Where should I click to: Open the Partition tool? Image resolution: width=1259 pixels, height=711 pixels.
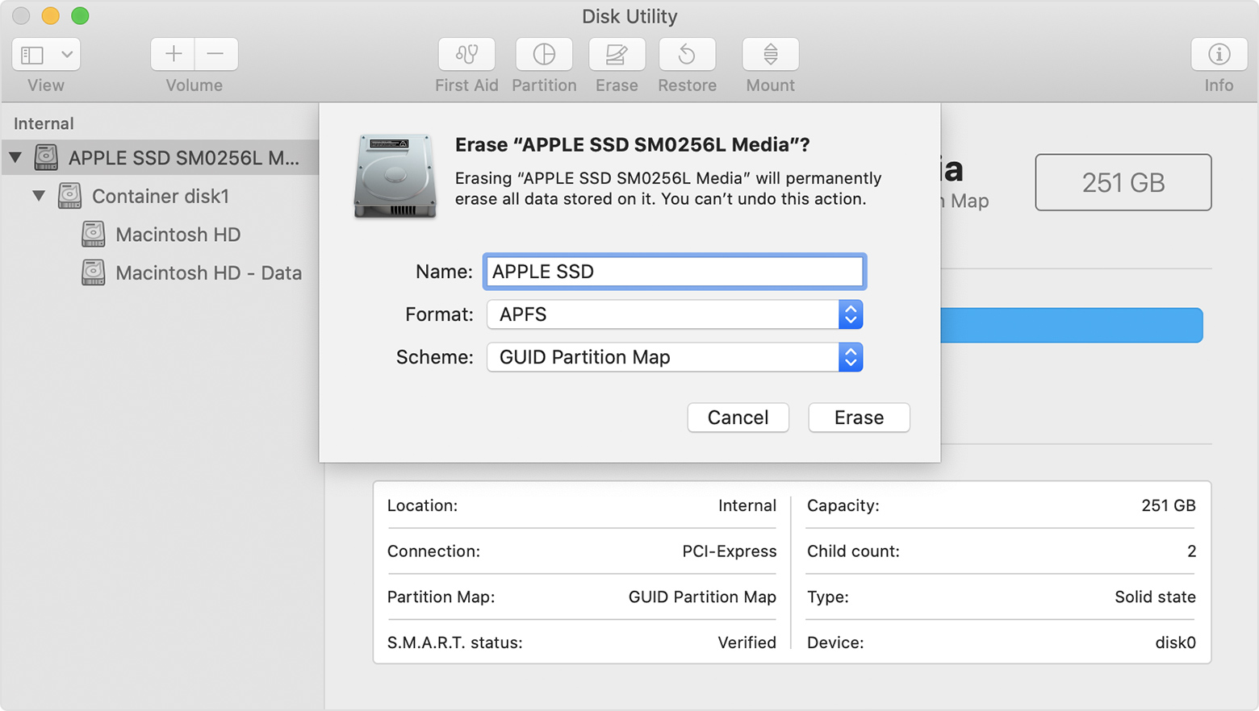544,54
